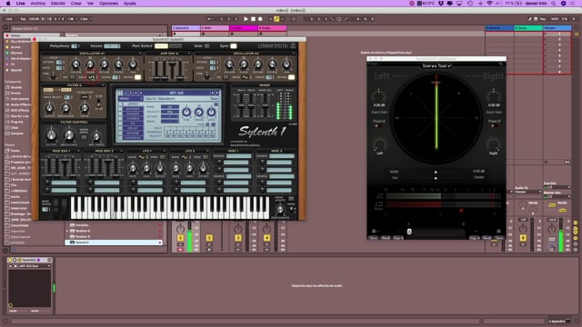
Task: Click the Sylenth1 track header
Action: [186, 28]
